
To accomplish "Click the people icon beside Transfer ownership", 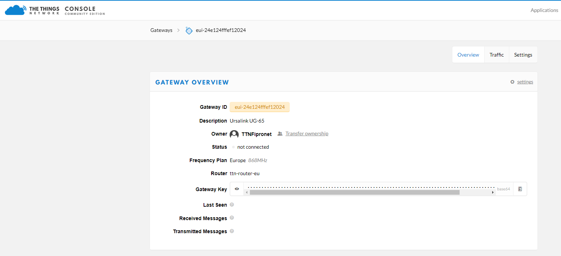I will point(280,134).
